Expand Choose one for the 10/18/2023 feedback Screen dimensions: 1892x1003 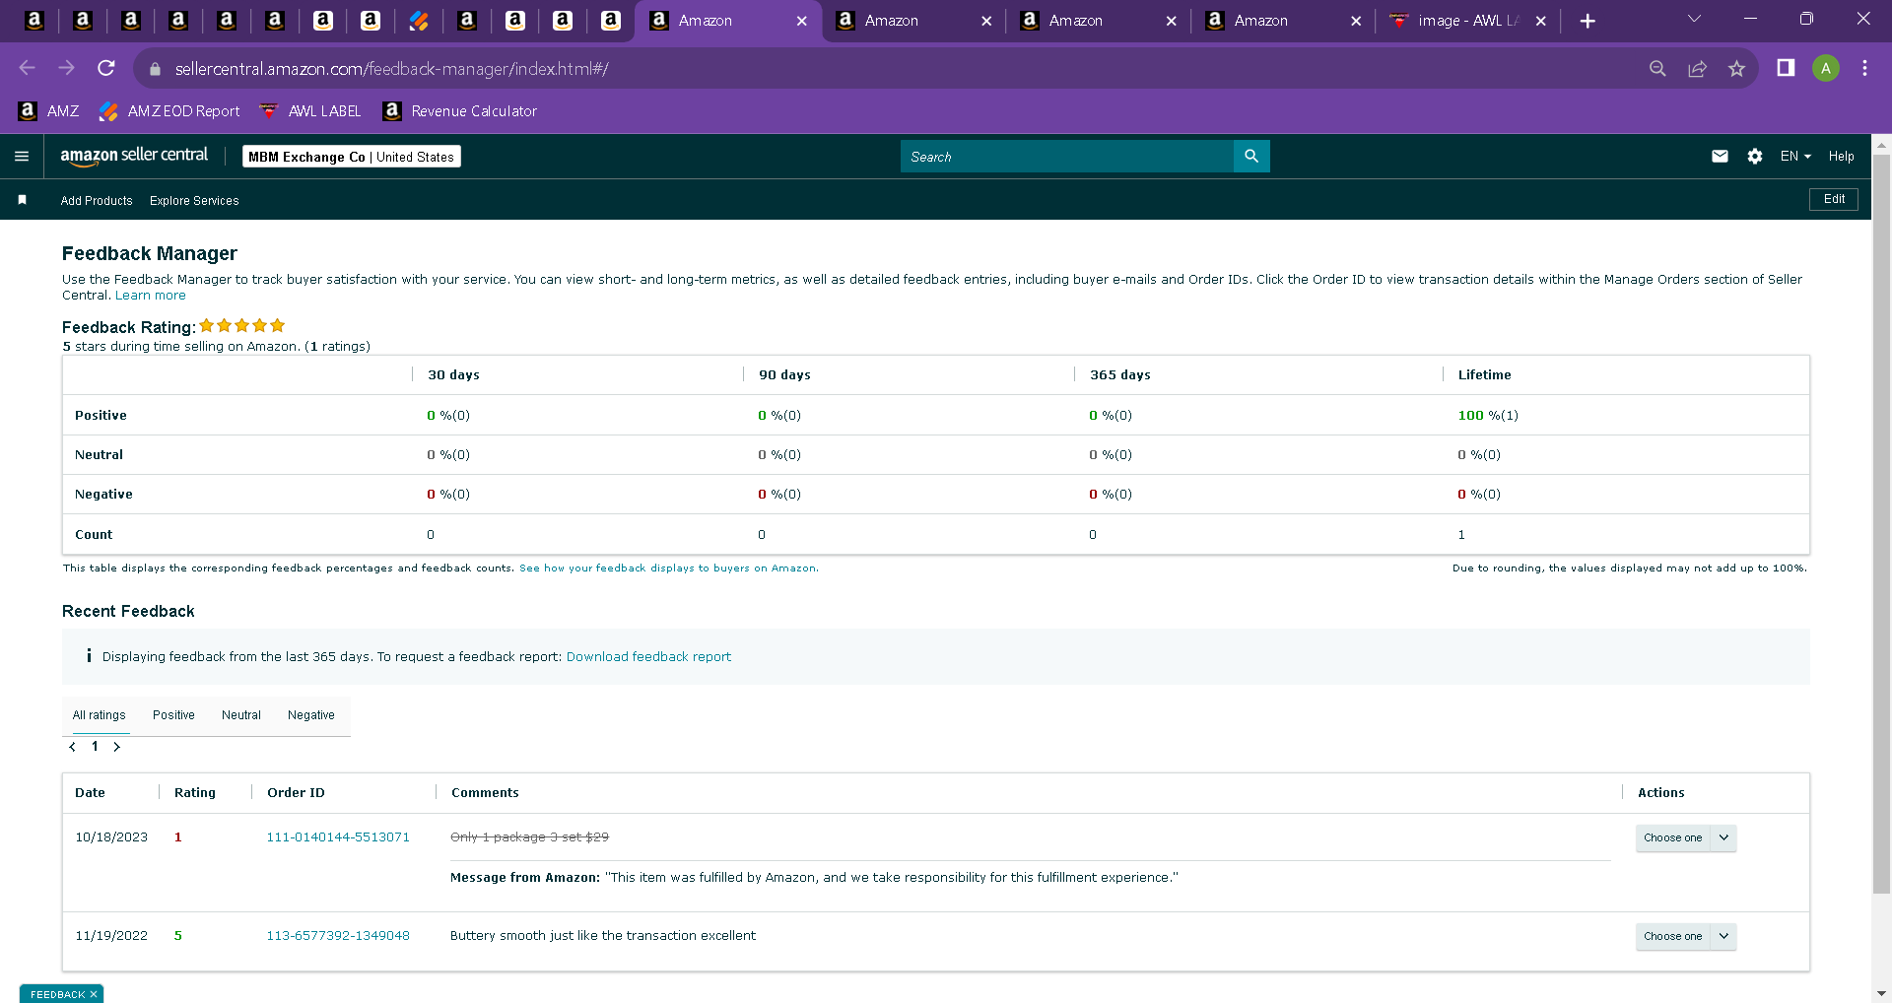pyautogui.click(x=1686, y=837)
